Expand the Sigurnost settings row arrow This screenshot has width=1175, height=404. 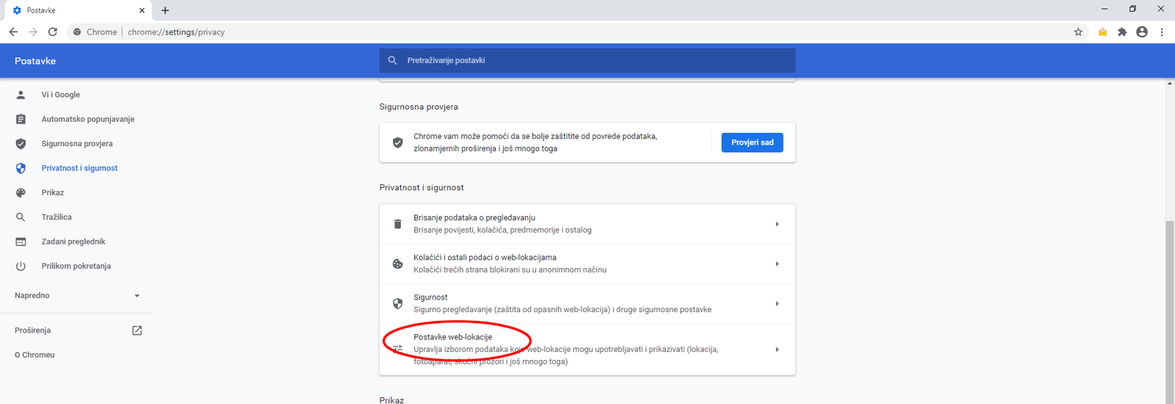(777, 303)
